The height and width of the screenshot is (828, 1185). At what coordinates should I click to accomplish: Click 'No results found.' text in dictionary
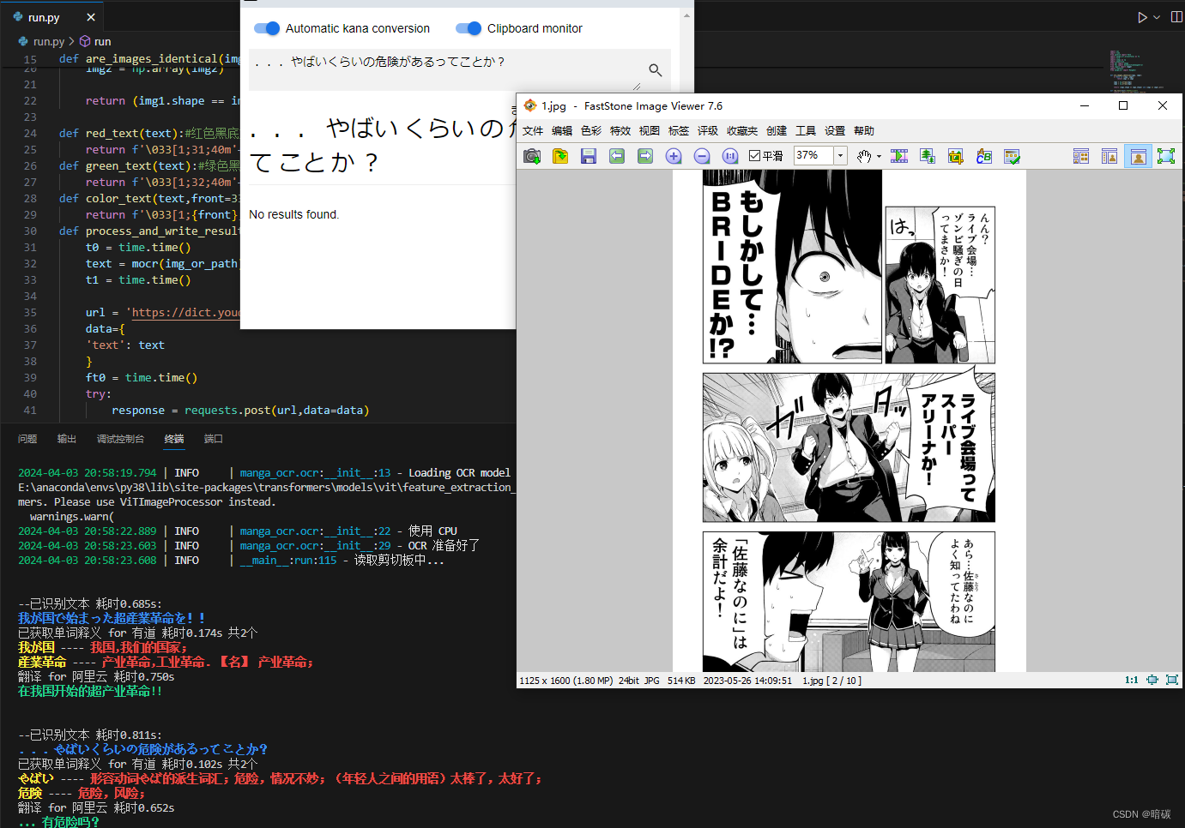tap(294, 214)
